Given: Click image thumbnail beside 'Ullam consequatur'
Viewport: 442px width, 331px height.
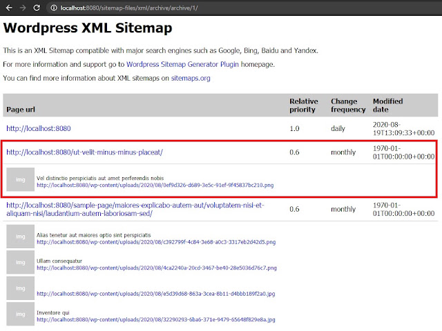Looking at the screenshot, I should [21, 262].
